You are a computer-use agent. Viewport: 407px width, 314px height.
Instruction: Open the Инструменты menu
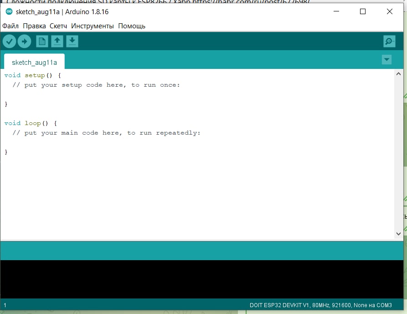[x=93, y=26]
